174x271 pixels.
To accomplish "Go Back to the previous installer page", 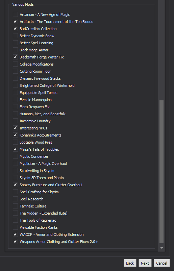I will pyautogui.click(x=130, y=263).
